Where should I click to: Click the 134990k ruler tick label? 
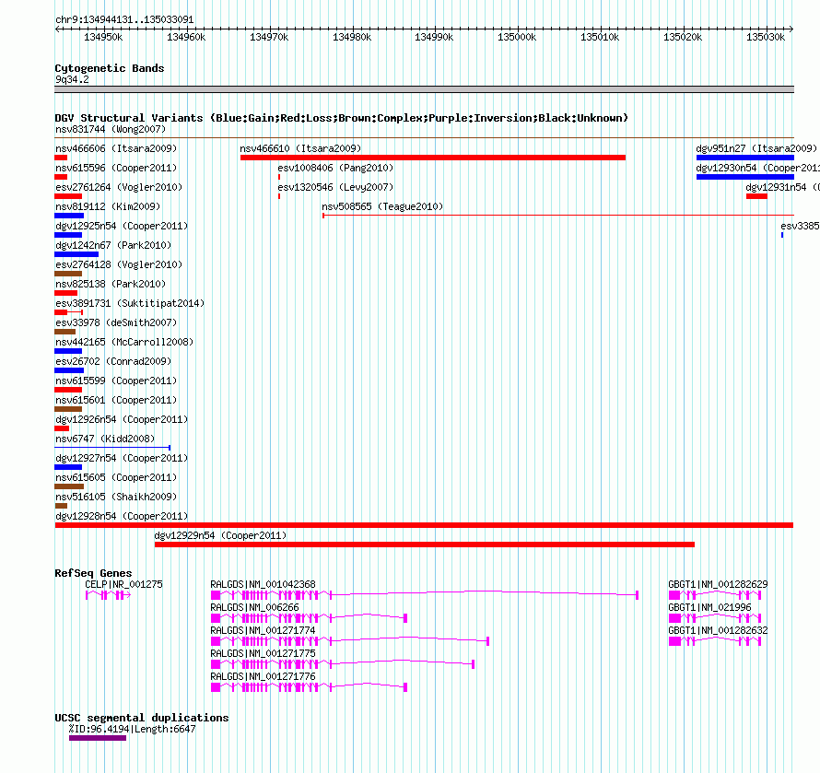coord(434,37)
